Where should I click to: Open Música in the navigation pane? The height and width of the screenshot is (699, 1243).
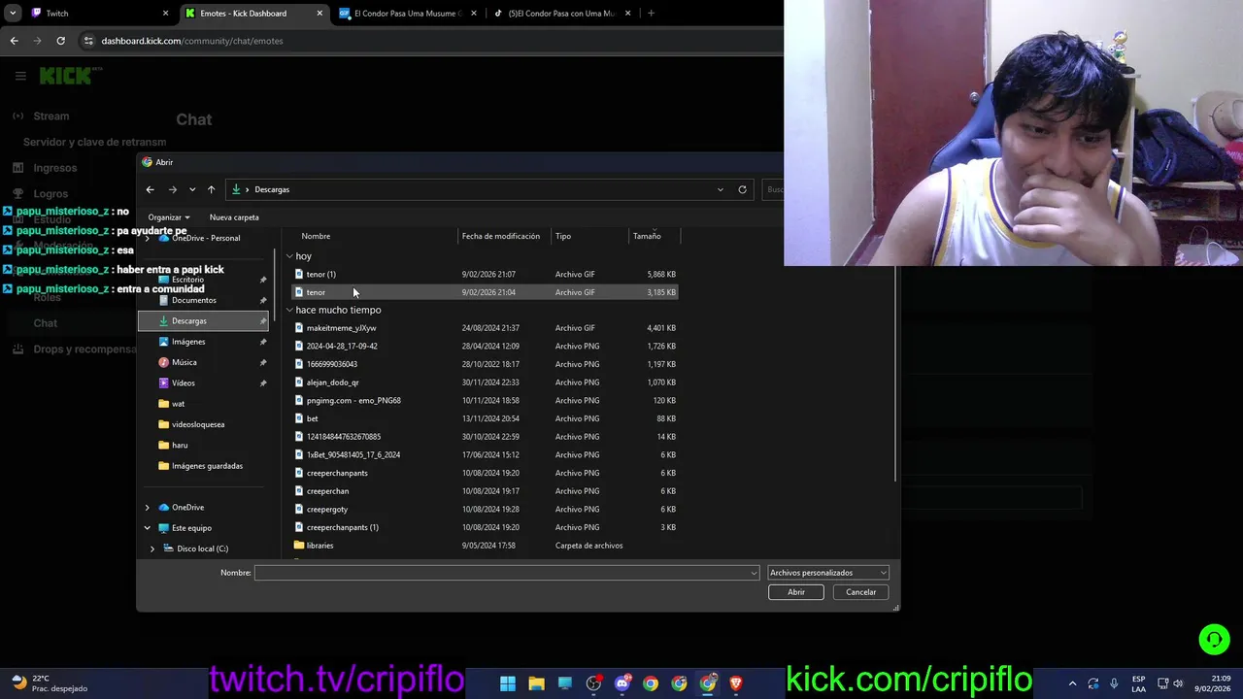[184, 362]
